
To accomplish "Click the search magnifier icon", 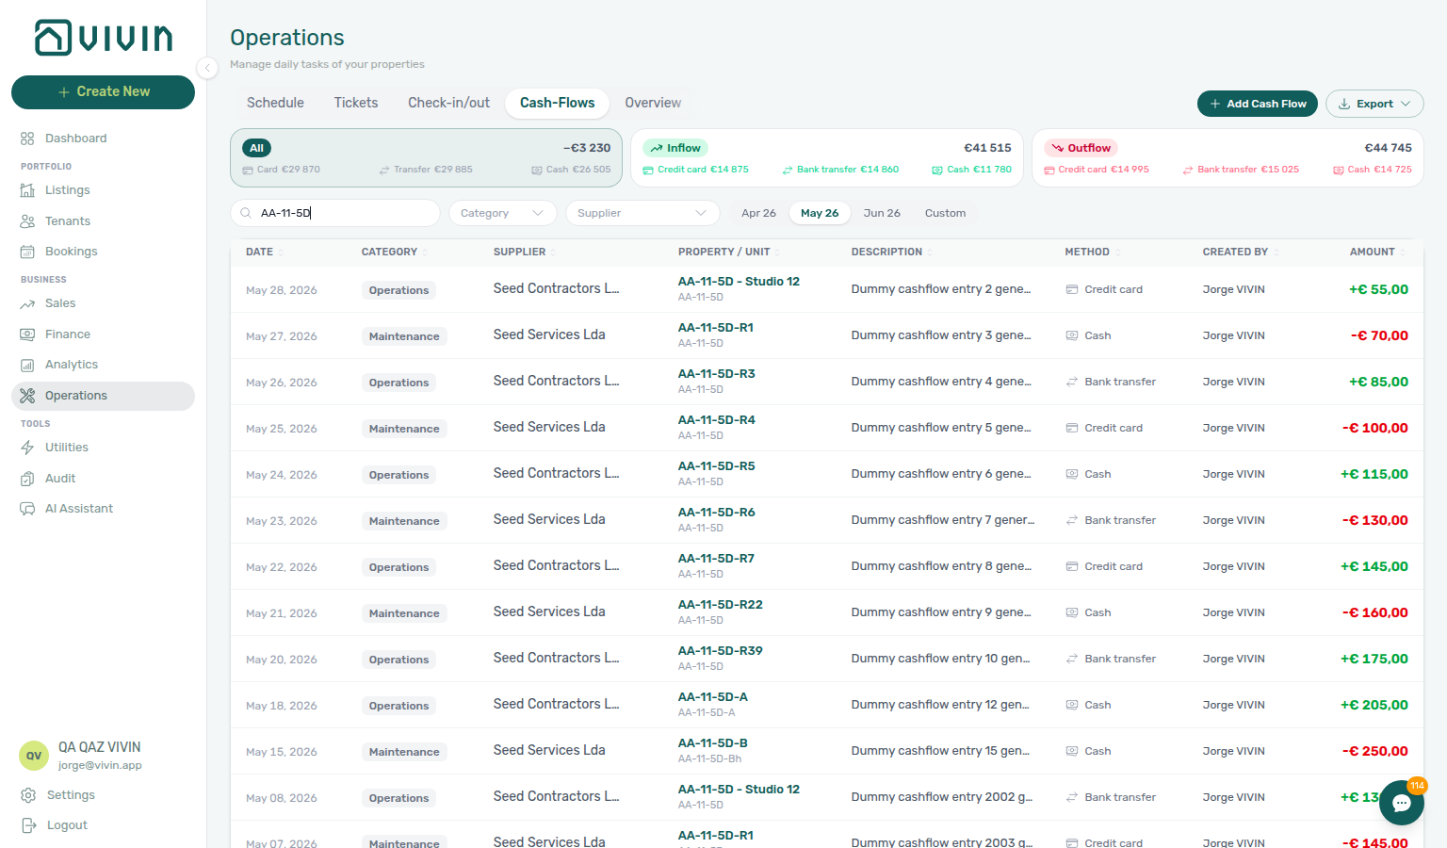I will (x=246, y=213).
